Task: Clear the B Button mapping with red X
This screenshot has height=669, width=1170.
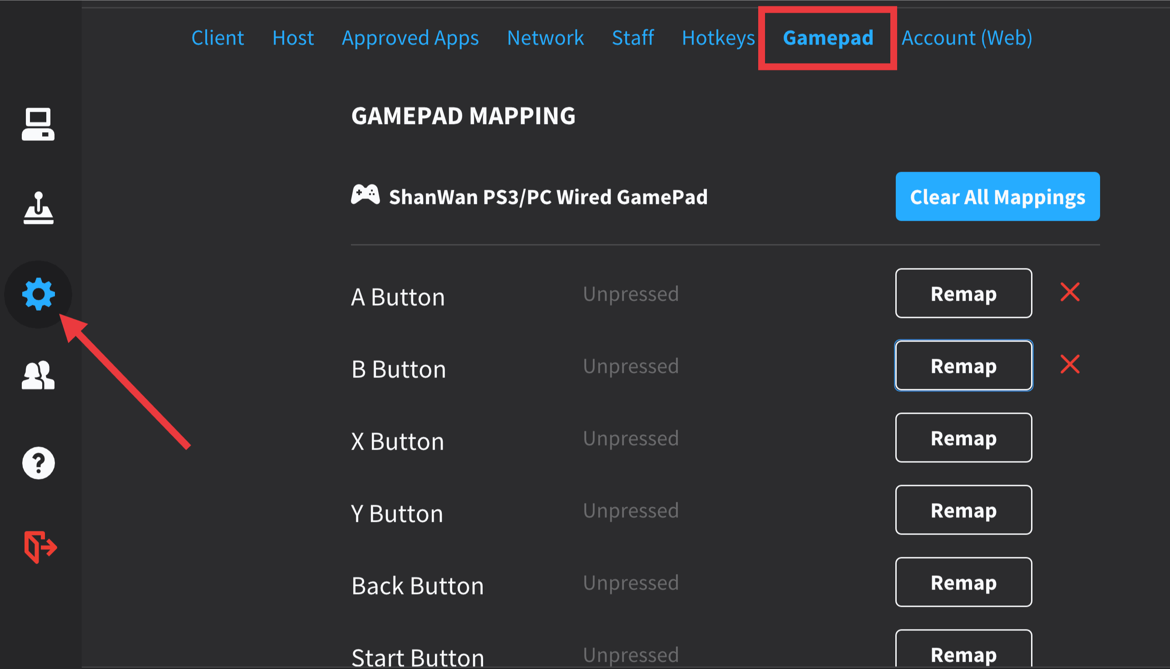Action: pyautogui.click(x=1070, y=364)
